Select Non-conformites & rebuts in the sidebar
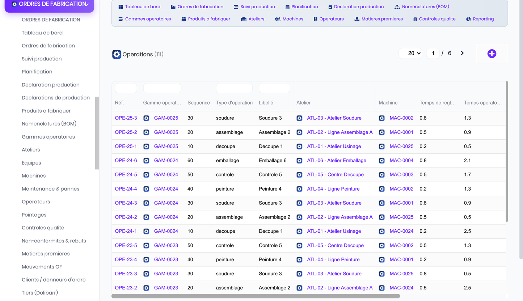523x301 pixels. coord(54,241)
